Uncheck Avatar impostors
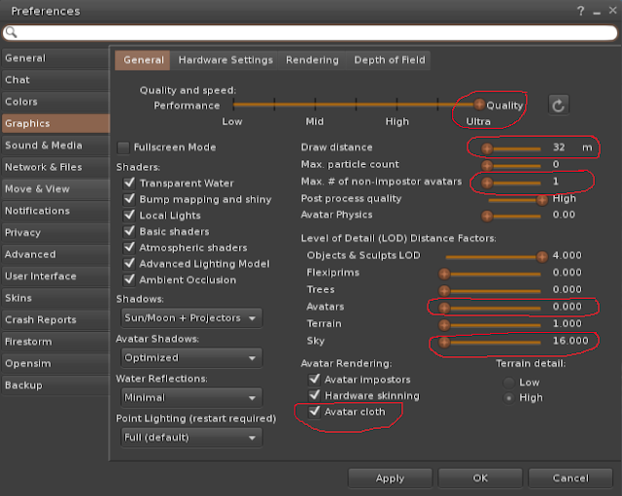Viewport: 622px width, 496px height. 314,380
